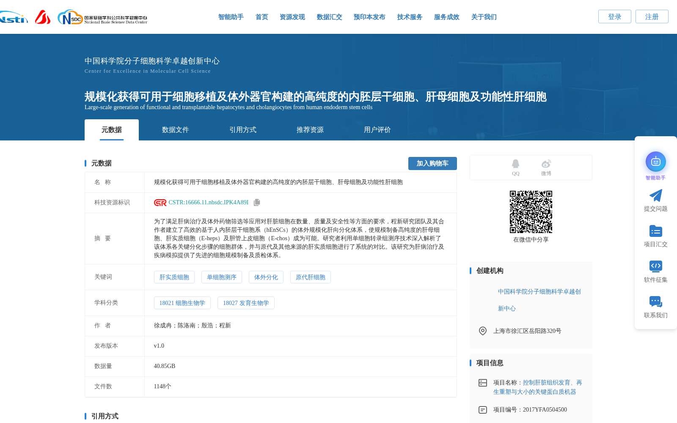Switch to 数据文件 tab
Viewport: 677px width, 423px height.
point(176,130)
